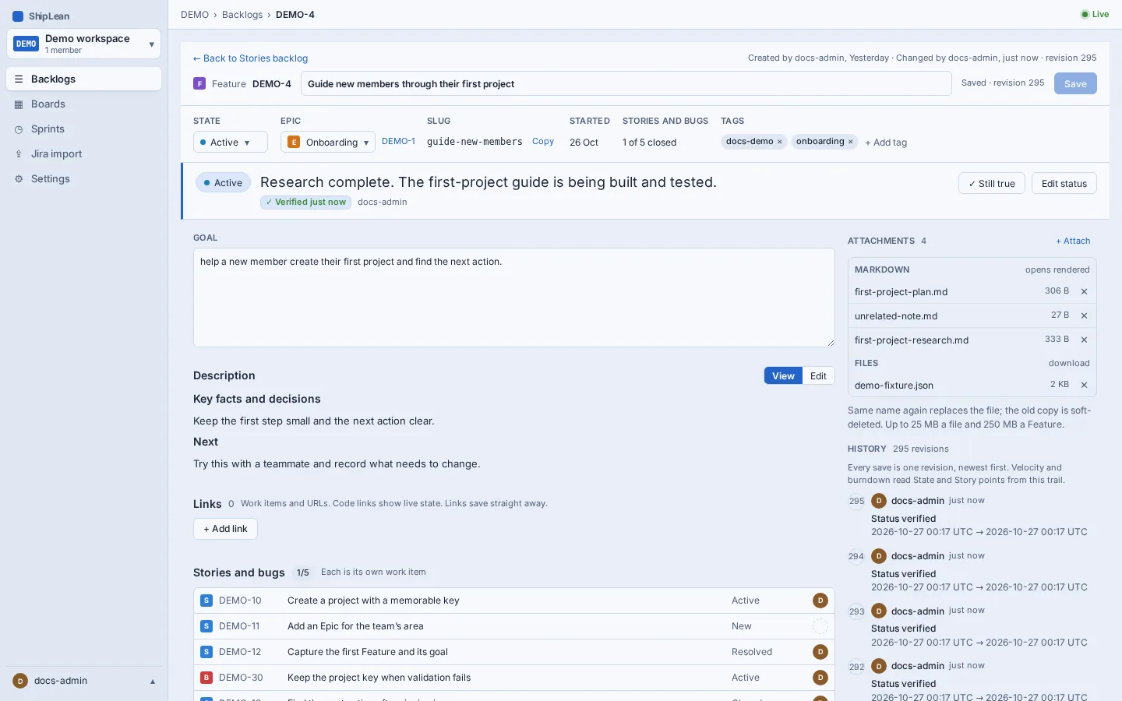Remove the docs-demo tag

coord(779,142)
